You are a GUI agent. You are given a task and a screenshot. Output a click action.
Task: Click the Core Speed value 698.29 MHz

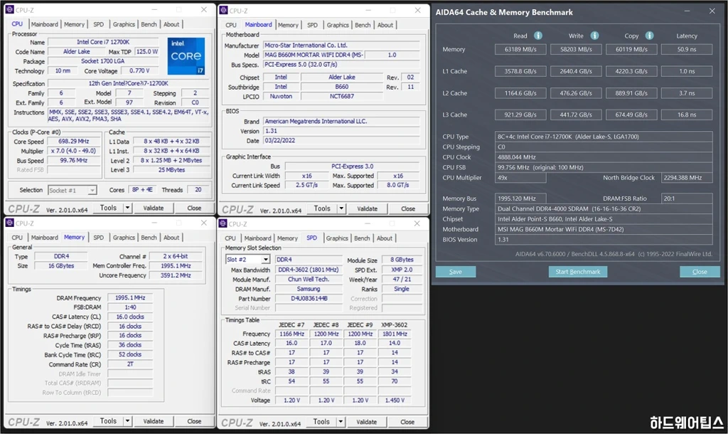[x=73, y=142]
